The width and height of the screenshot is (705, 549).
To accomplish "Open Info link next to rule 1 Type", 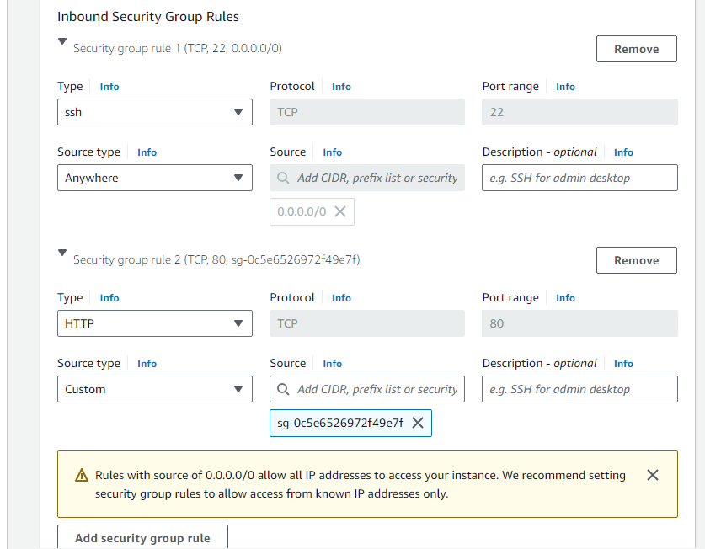I will click(109, 87).
